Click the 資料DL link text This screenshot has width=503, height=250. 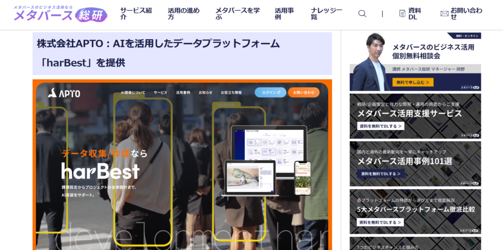[415, 13]
